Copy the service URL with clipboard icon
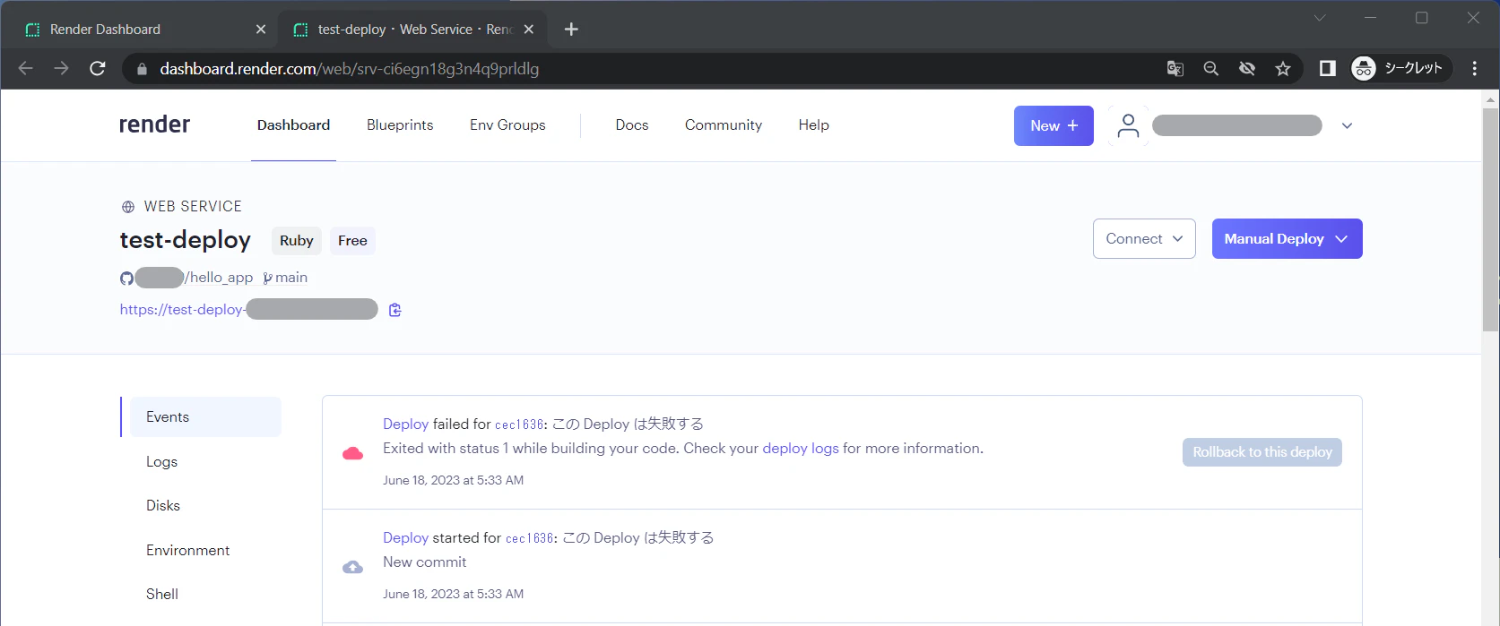 click(x=395, y=310)
